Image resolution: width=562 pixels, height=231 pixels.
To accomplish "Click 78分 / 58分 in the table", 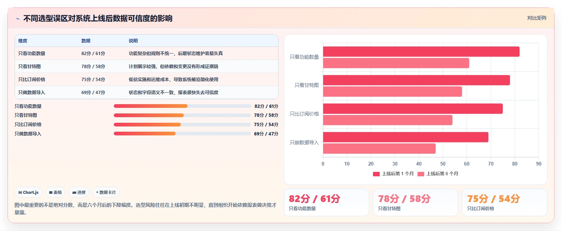I will 93,66.
